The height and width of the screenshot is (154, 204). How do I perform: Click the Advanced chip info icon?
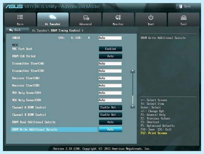(x=86, y=18)
